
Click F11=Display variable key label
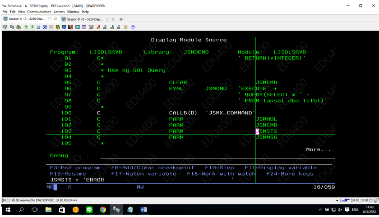point(281,168)
